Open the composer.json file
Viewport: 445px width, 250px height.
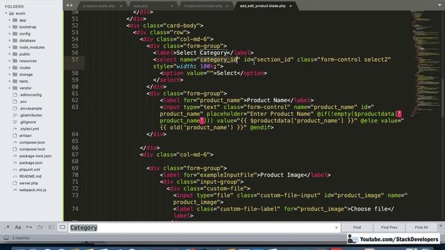32,142
